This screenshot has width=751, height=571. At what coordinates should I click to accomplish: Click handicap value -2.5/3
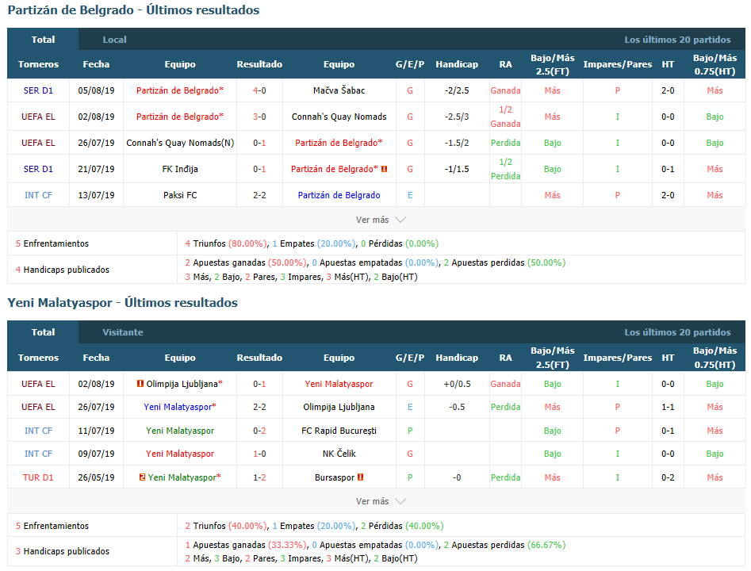coord(457,117)
